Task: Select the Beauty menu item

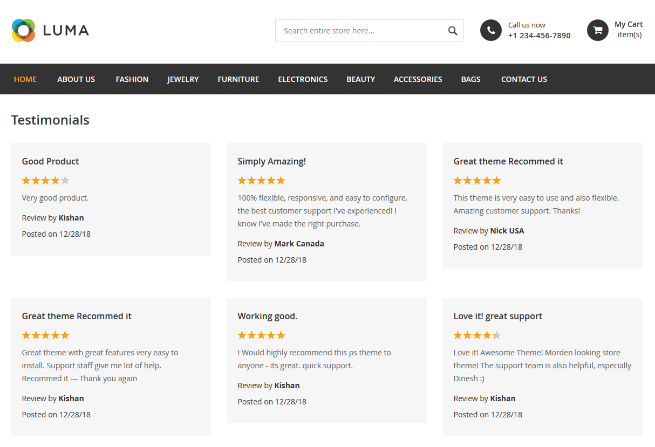Action: pyautogui.click(x=360, y=79)
